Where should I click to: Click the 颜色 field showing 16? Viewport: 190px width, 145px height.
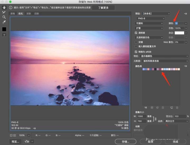(179, 23)
